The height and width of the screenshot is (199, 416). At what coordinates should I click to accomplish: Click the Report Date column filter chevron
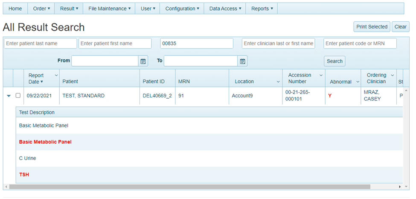(x=56, y=75)
